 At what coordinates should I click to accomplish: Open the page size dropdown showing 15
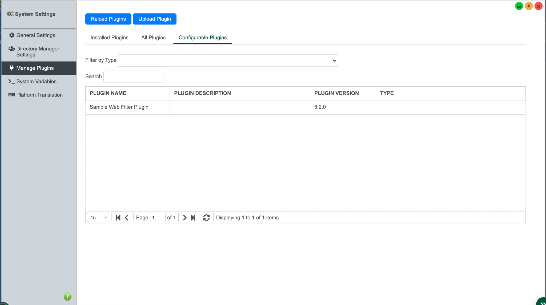[x=98, y=218]
